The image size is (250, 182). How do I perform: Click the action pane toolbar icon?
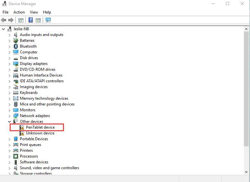(38, 20)
